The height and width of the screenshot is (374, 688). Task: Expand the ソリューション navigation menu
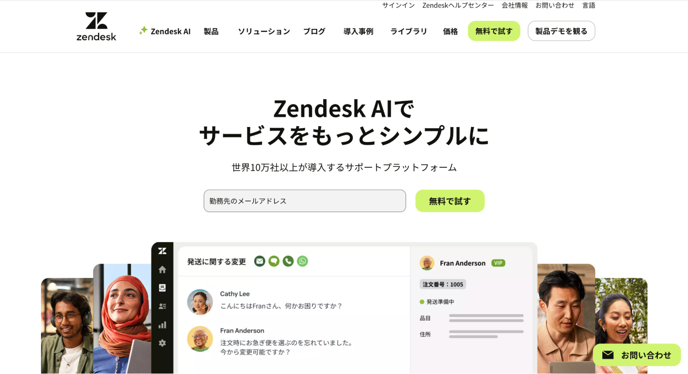(264, 31)
